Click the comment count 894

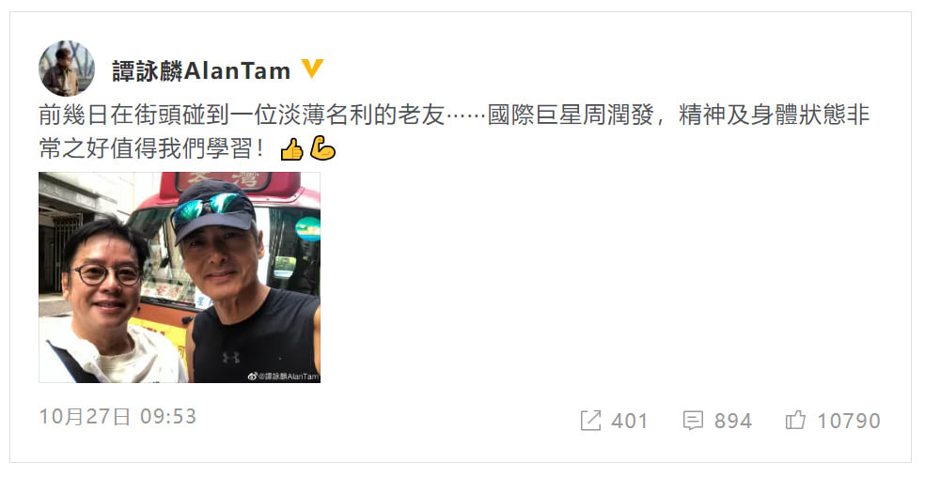[732, 421]
